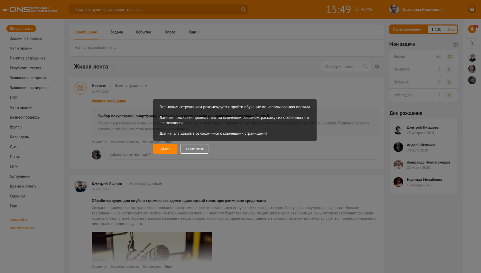
Task: Star Живая лента as favorite
Action: [x=113, y=67]
